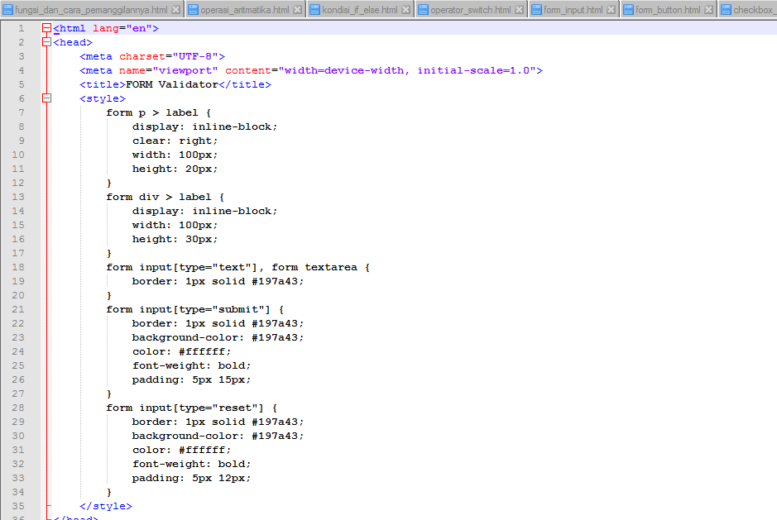Collapse the html element fold marker
777x520 pixels.
[46, 27]
